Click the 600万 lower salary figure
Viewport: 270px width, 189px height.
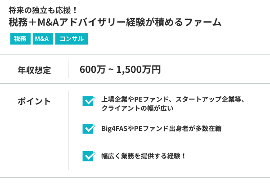click(x=92, y=70)
